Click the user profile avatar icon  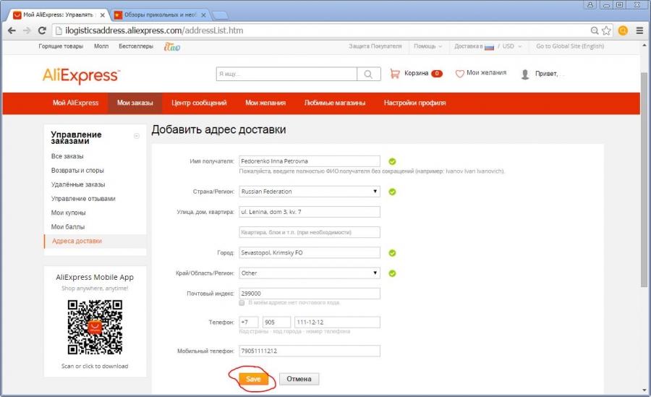[525, 74]
